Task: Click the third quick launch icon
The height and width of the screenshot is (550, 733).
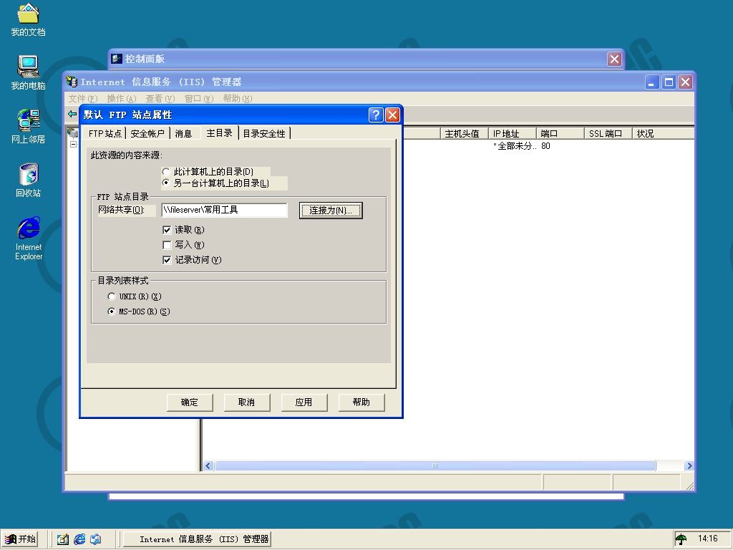Action: tap(96, 539)
